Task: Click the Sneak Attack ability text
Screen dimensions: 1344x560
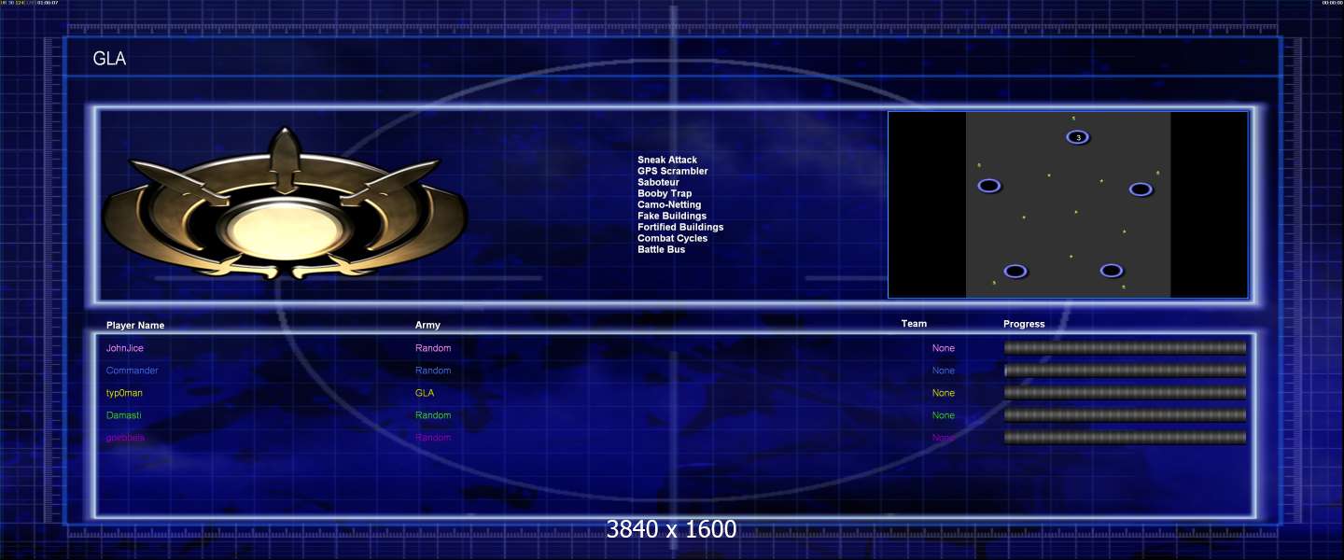Action: click(x=667, y=161)
